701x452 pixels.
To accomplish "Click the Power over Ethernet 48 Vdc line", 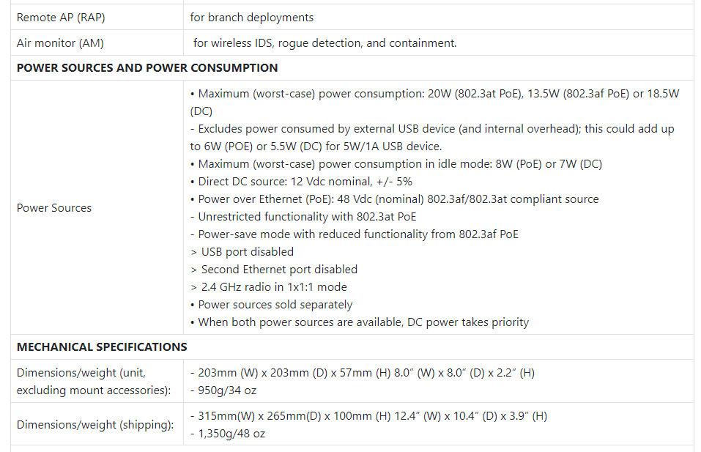I will 398,199.
